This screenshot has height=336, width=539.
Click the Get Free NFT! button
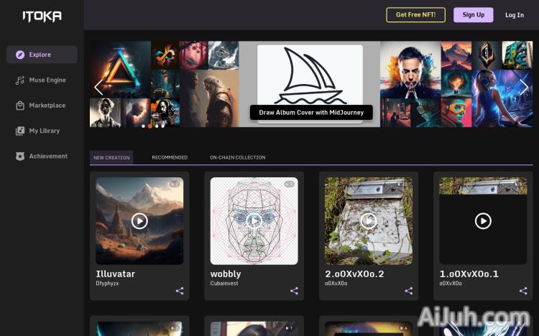tap(415, 15)
